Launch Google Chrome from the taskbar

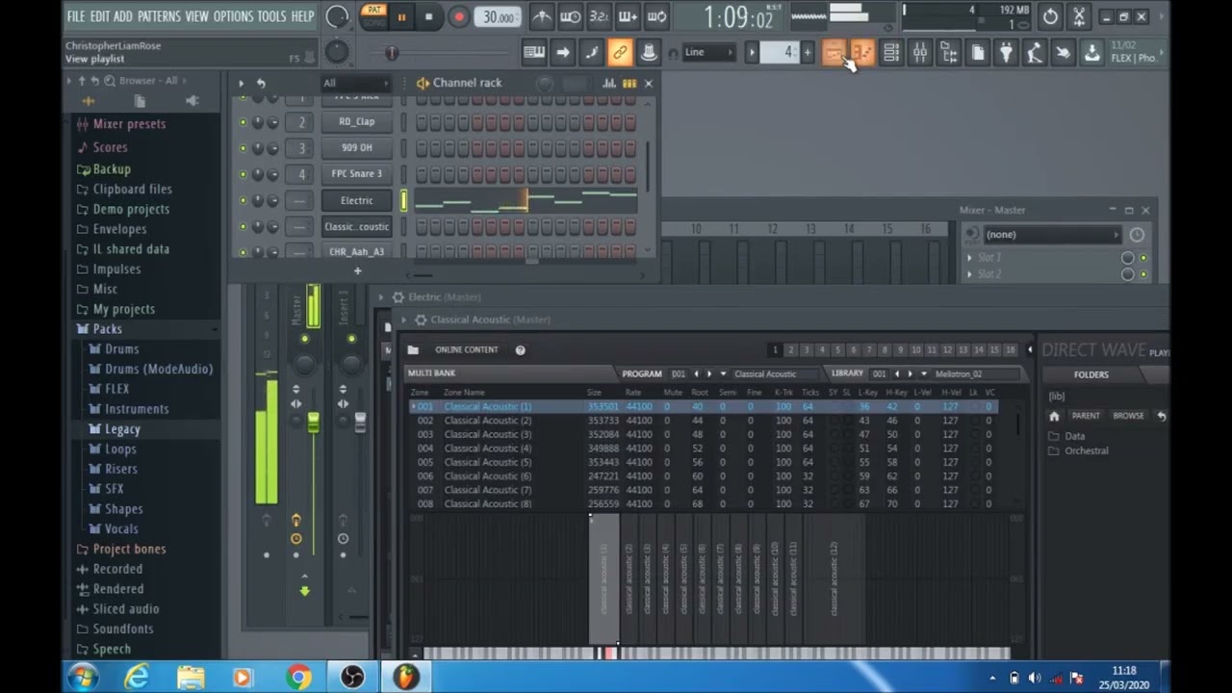tap(298, 678)
